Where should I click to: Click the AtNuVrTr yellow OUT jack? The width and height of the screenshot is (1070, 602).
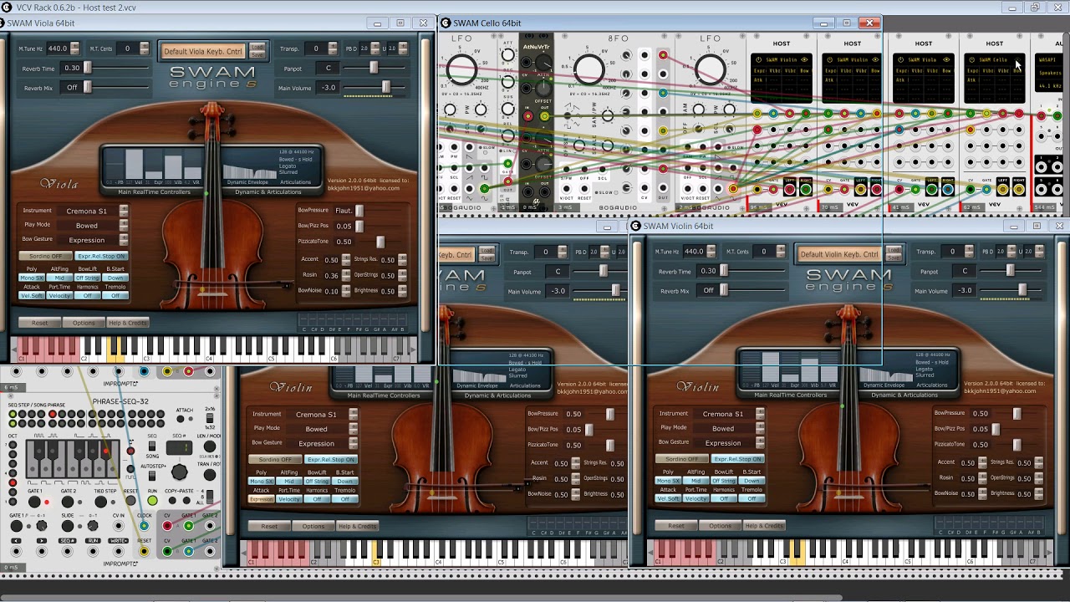coord(545,116)
